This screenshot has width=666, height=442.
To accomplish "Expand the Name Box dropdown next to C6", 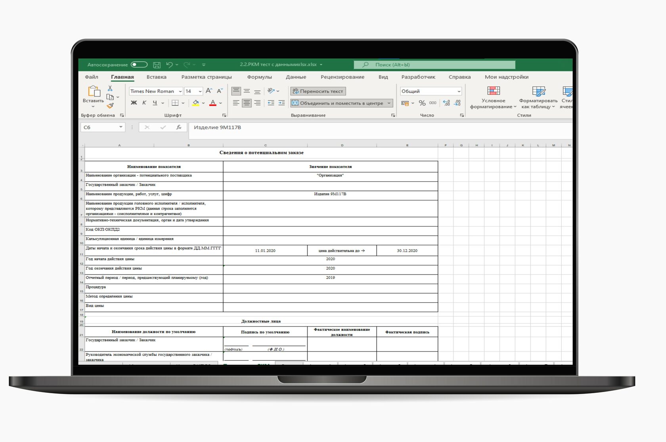I will coord(121,127).
